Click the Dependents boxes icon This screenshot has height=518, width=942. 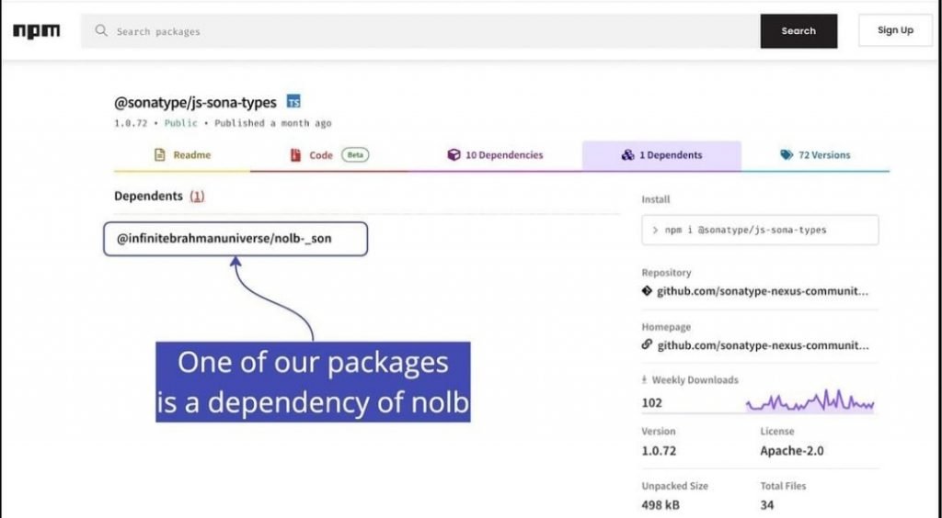tap(627, 154)
